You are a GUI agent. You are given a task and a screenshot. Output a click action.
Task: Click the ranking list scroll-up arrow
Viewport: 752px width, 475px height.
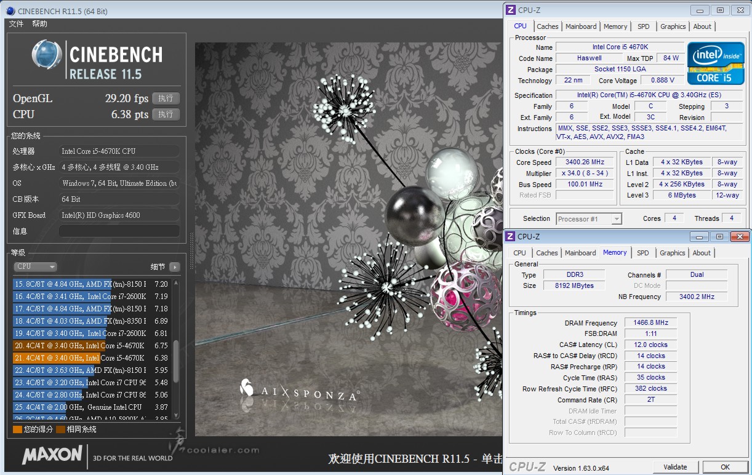[x=177, y=283]
